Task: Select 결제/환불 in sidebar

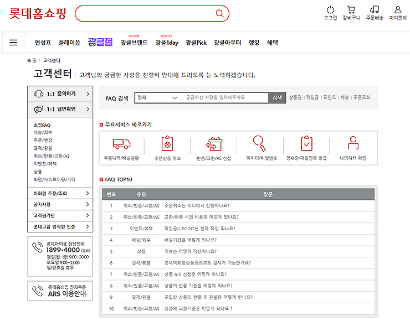Action: pos(43,148)
